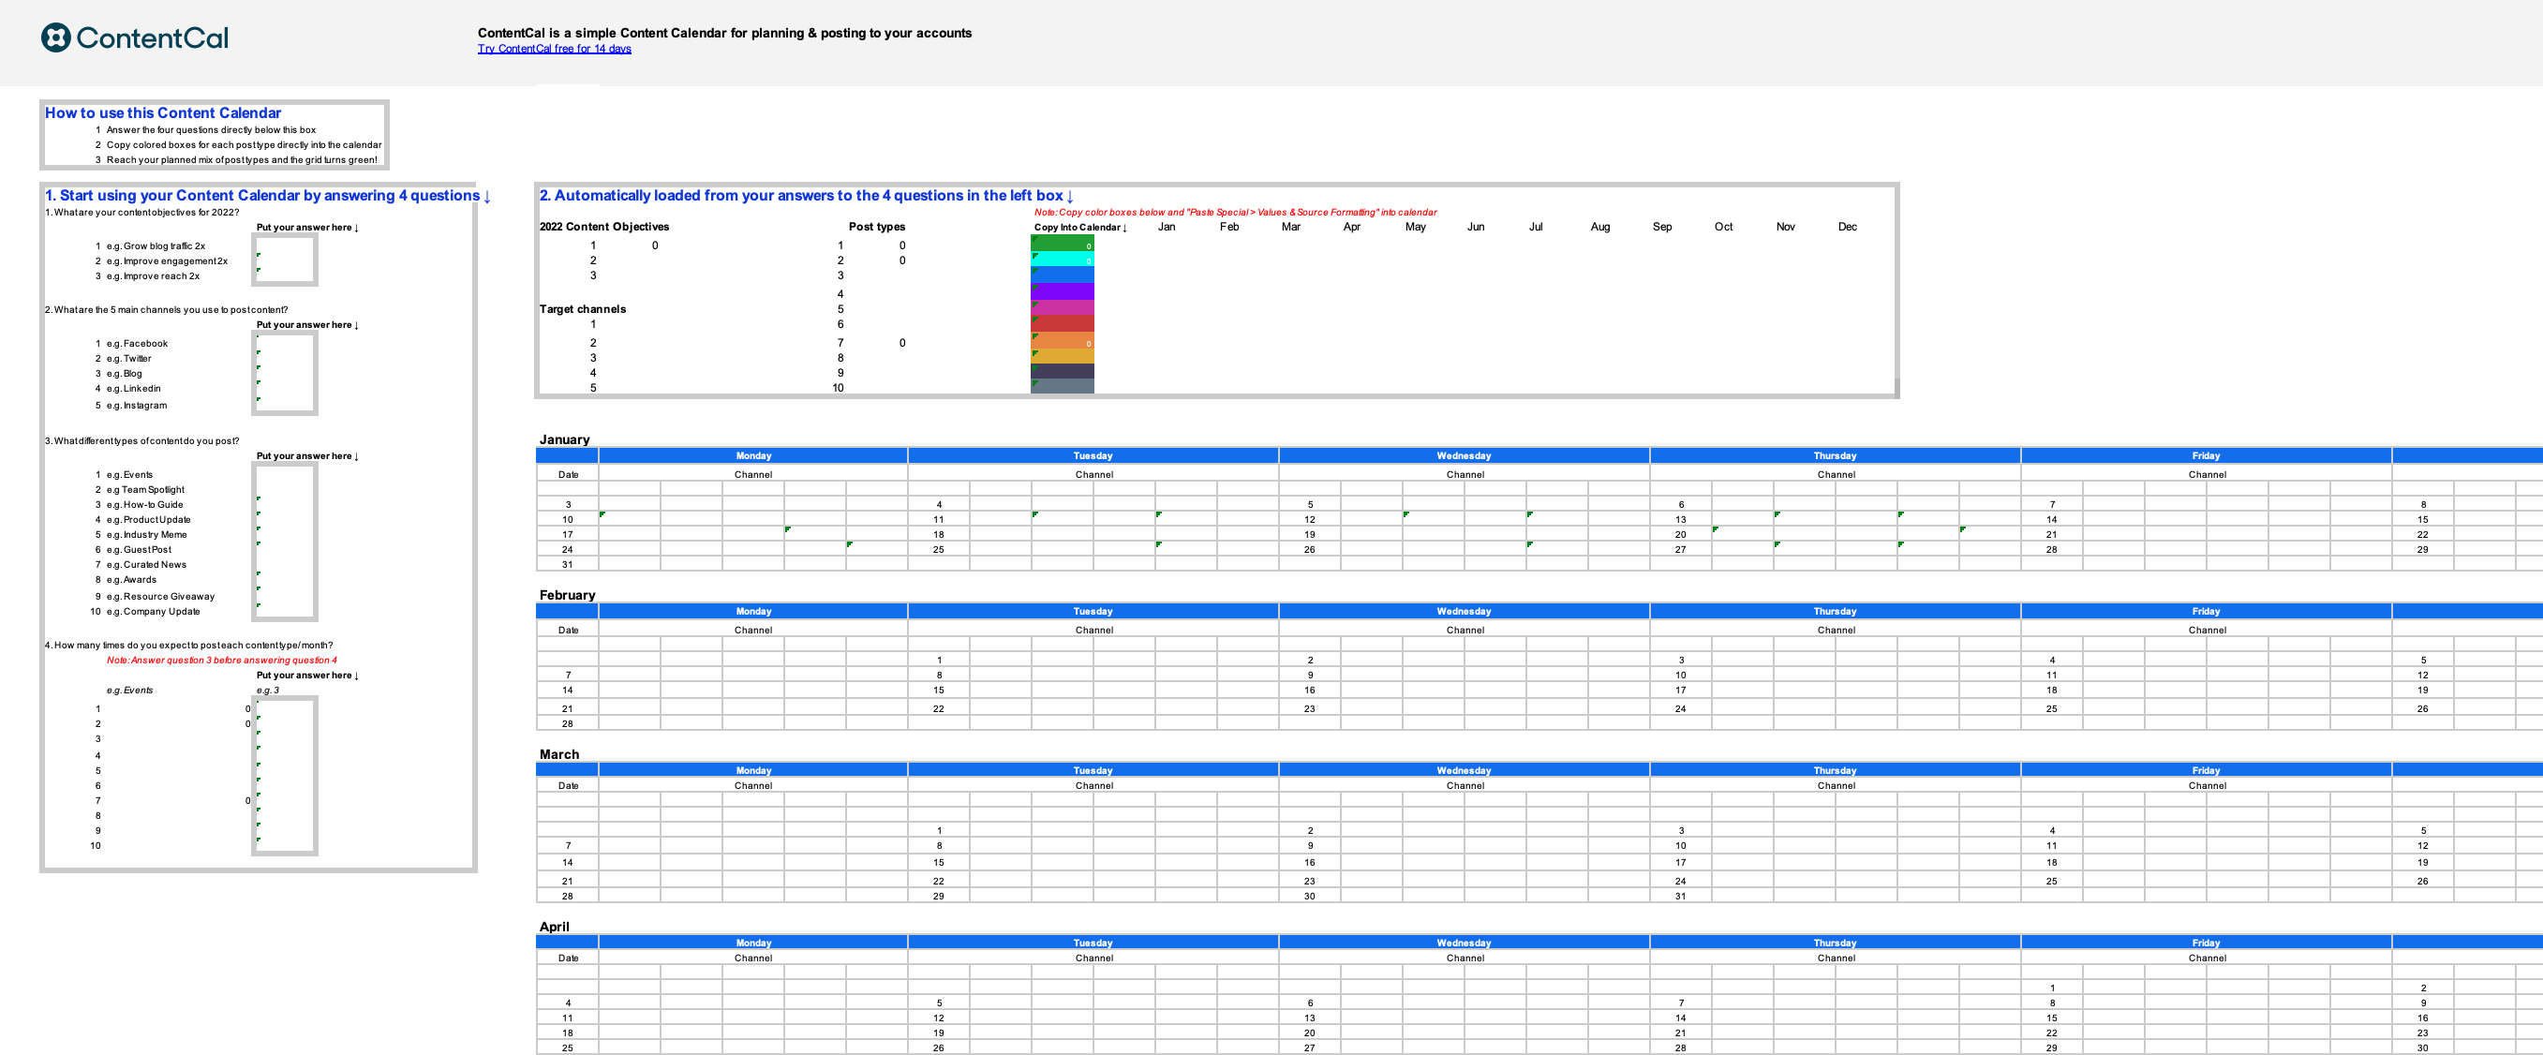Select the 'How to use this Content Calendar' heading

click(163, 112)
